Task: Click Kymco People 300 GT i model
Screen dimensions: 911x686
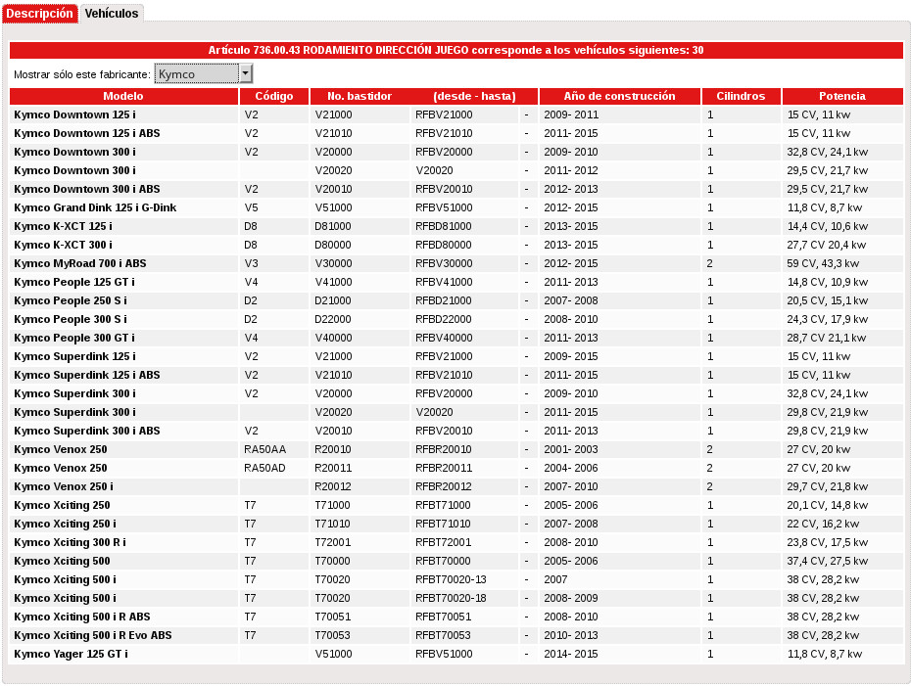Action: (x=74, y=338)
